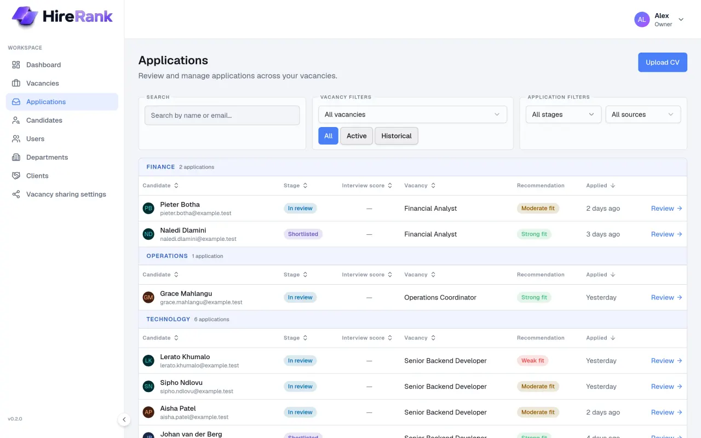Click the TECHNOLOGY group header

coord(412,319)
